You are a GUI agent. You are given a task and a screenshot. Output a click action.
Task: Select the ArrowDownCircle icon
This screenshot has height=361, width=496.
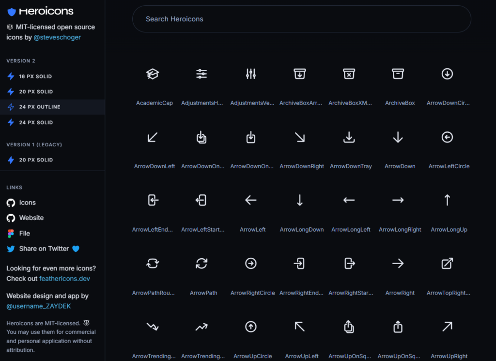point(447,74)
